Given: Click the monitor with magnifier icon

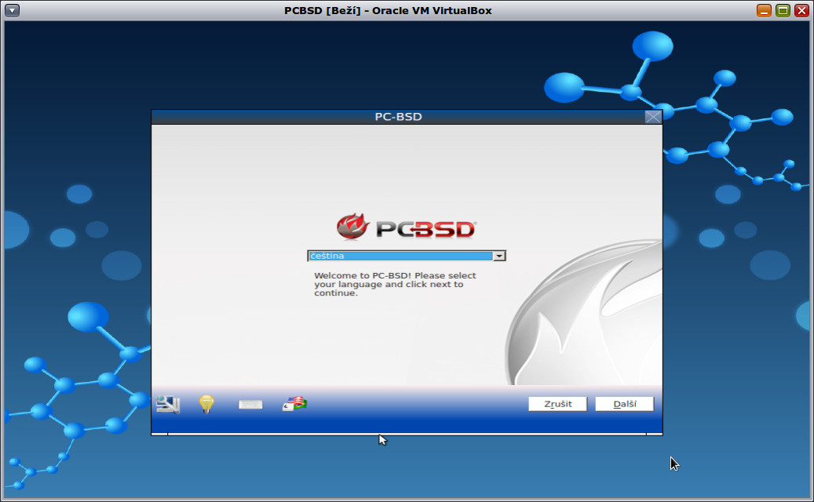Looking at the screenshot, I should pos(167,403).
